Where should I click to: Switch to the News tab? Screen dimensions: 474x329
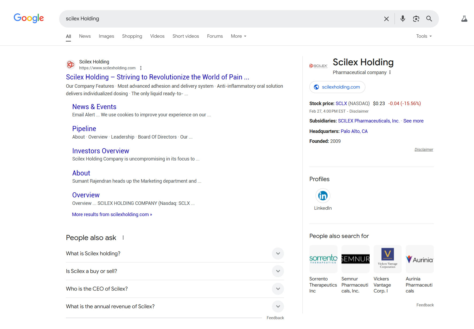point(85,36)
